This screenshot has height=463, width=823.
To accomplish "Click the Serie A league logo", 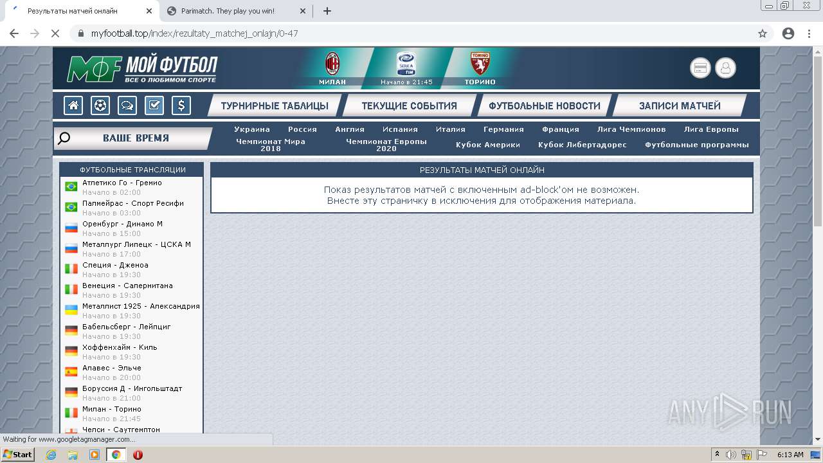I will point(406,64).
